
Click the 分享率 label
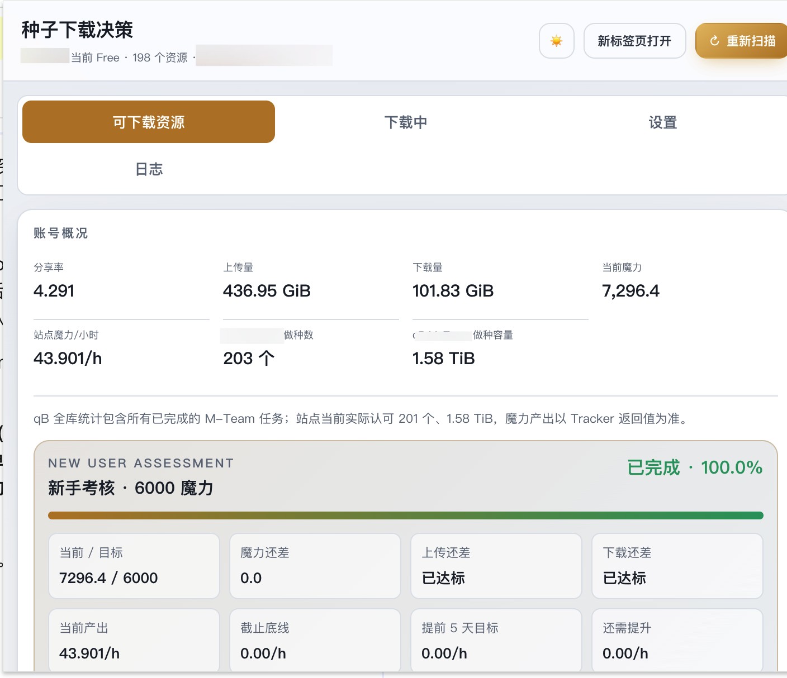click(49, 268)
